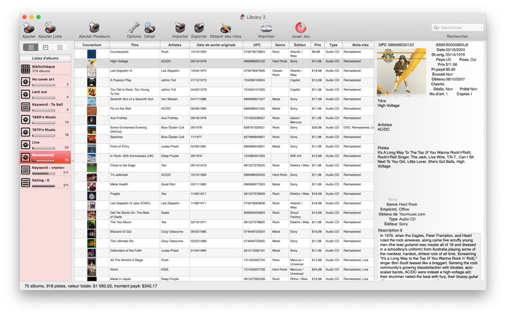The height and width of the screenshot is (316, 506).
Task: Click the Importer toolbar icon
Action: point(180,28)
